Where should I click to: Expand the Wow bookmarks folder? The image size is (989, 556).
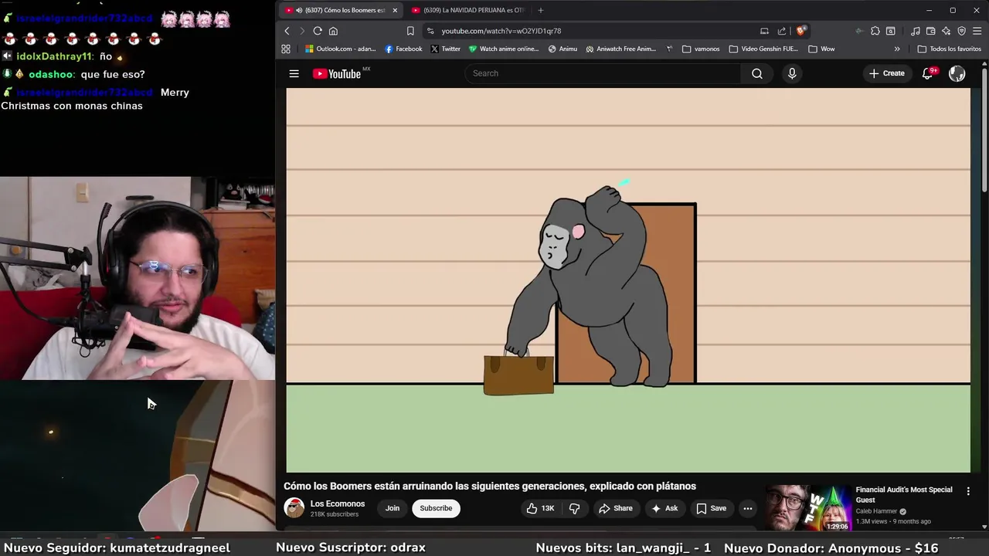pos(821,49)
